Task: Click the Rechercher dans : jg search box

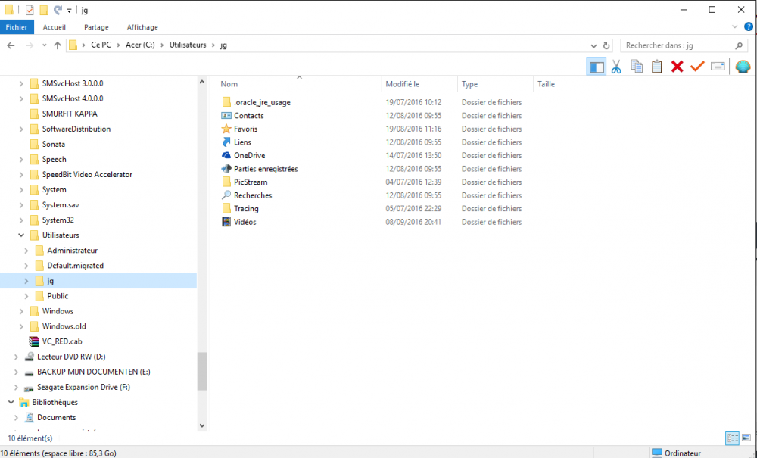Action: [x=678, y=45]
